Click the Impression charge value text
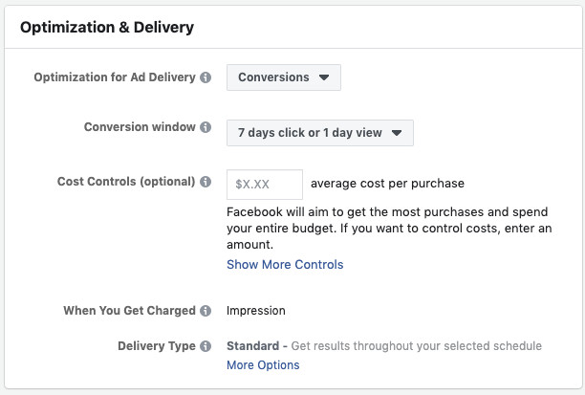The height and width of the screenshot is (395, 585). point(256,311)
